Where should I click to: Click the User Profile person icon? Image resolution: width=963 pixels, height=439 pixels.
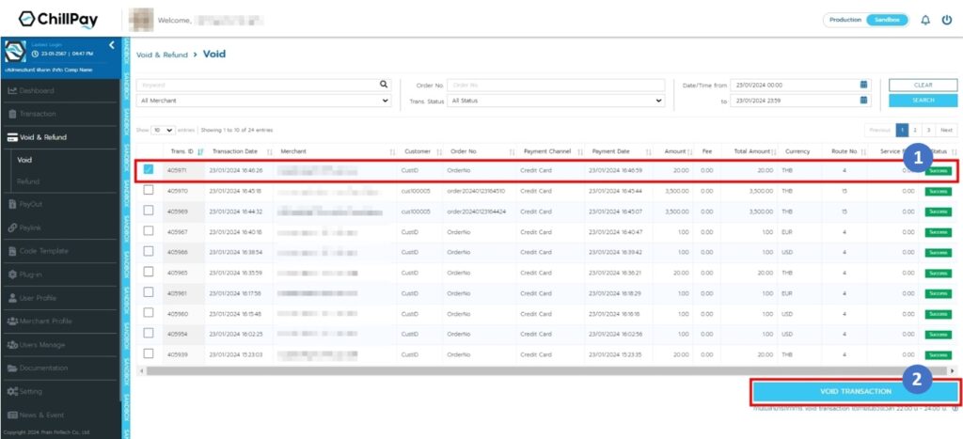[12, 298]
